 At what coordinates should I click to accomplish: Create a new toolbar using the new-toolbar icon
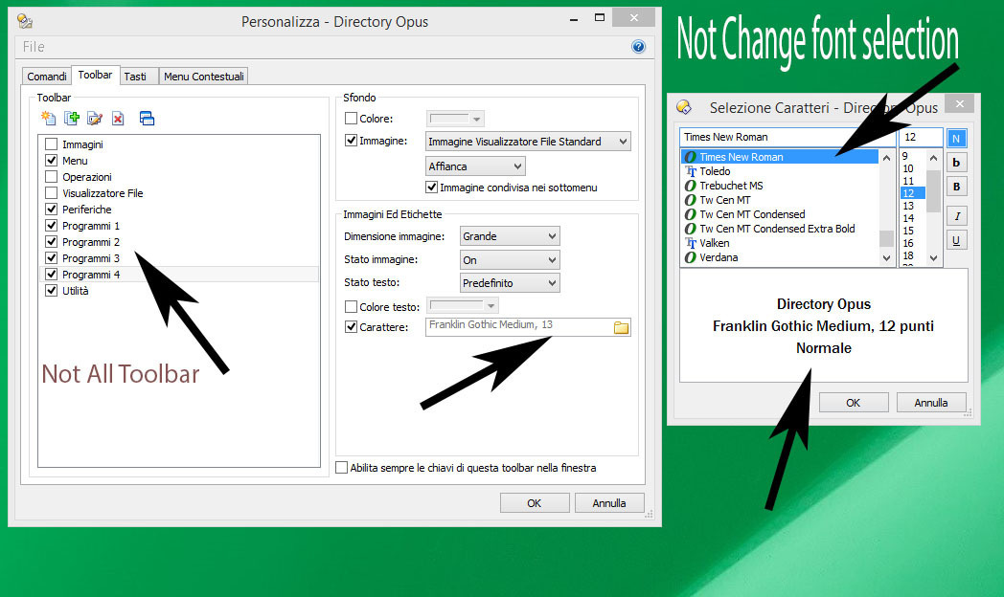(48, 119)
